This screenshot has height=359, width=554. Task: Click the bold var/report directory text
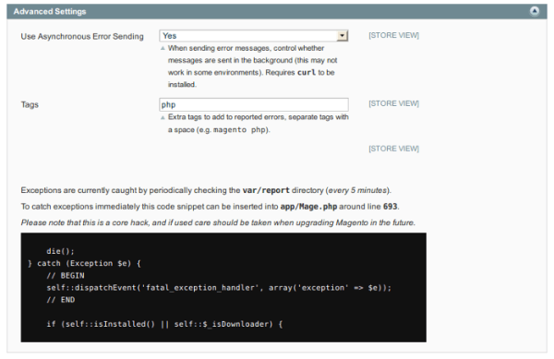(x=266, y=190)
